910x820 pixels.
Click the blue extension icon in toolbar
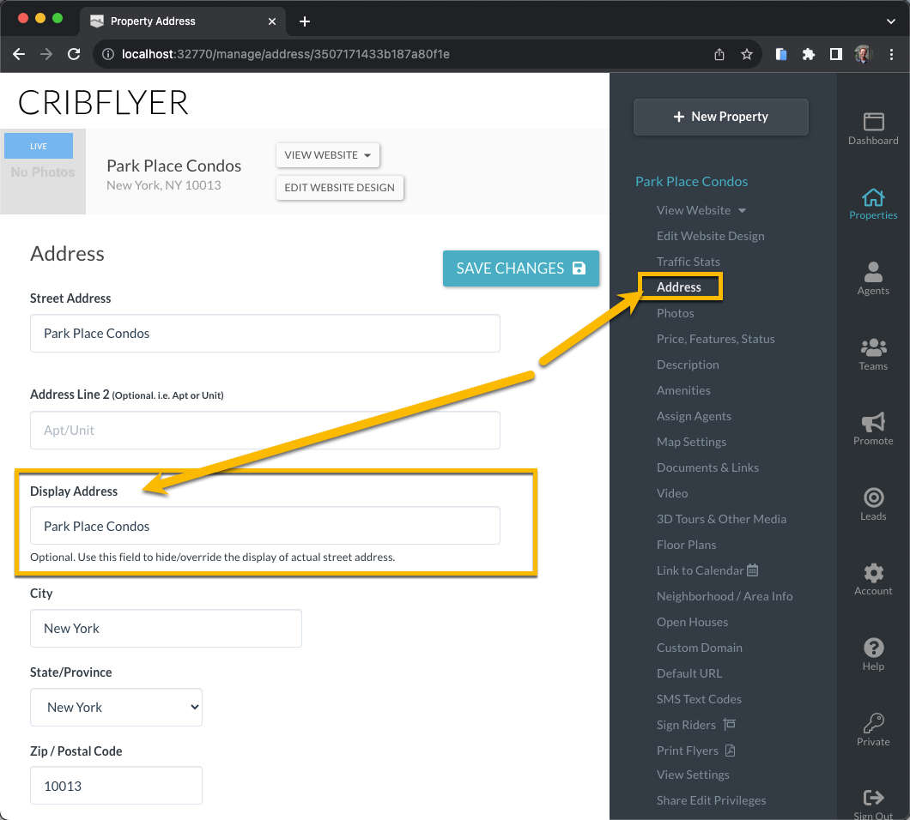coord(780,54)
